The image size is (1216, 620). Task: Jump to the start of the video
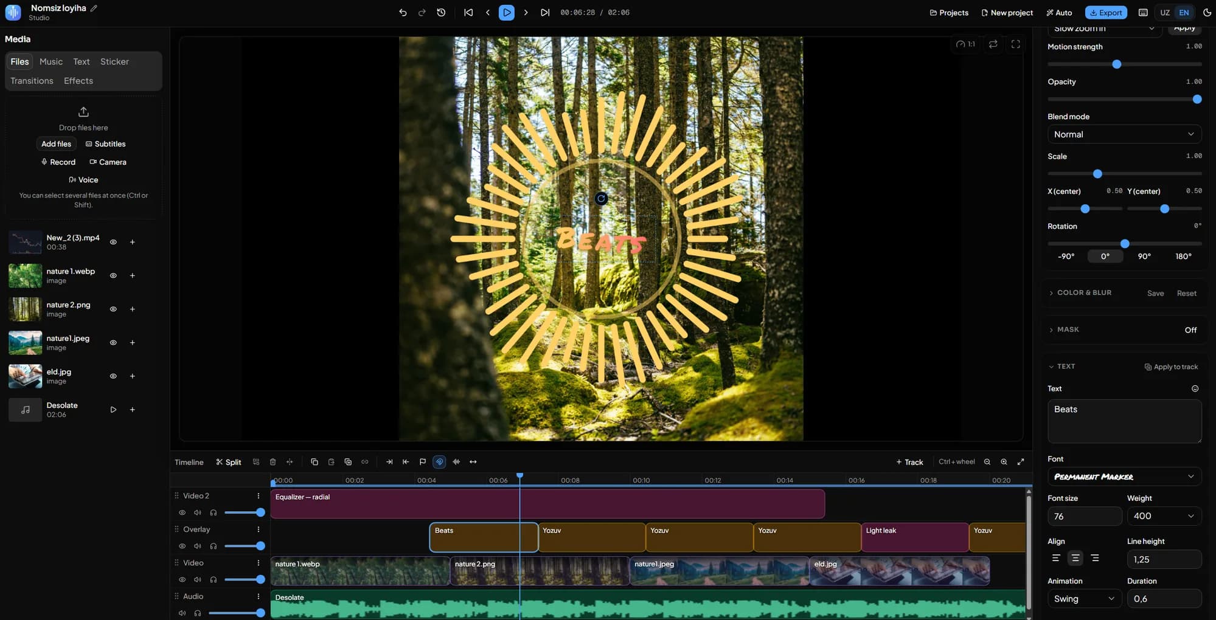tap(468, 12)
